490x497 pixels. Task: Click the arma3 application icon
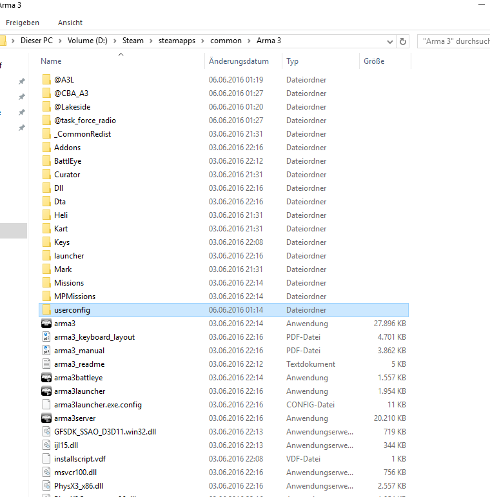[x=46, y=324]
